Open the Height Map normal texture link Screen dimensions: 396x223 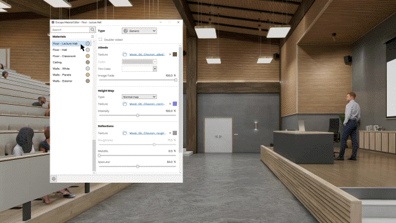coord(147,104)
